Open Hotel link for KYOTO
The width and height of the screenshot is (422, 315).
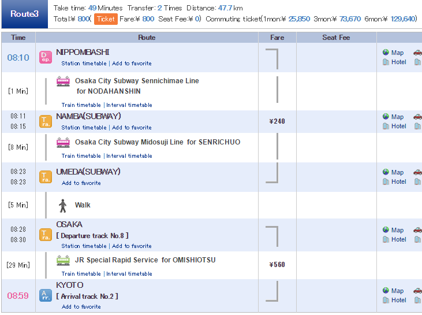(x=398, y=300)
